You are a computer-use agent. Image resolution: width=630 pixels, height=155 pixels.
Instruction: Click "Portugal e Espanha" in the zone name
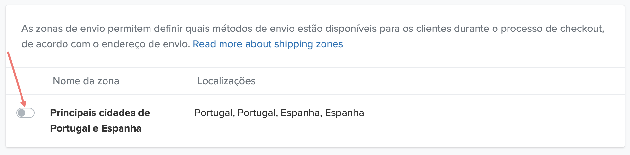click(96, 128)
